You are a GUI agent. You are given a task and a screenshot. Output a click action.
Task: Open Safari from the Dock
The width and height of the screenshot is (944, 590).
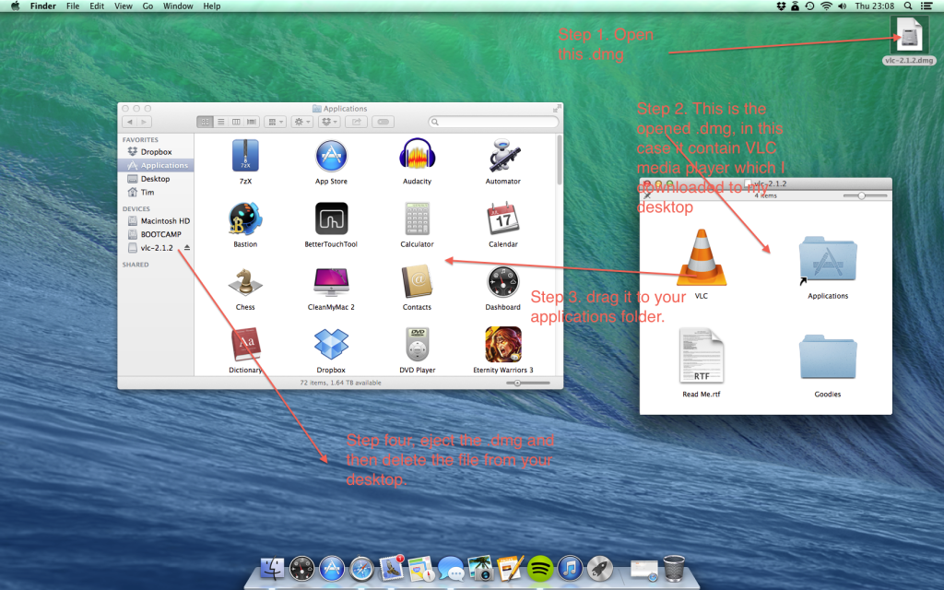point(361,569)
